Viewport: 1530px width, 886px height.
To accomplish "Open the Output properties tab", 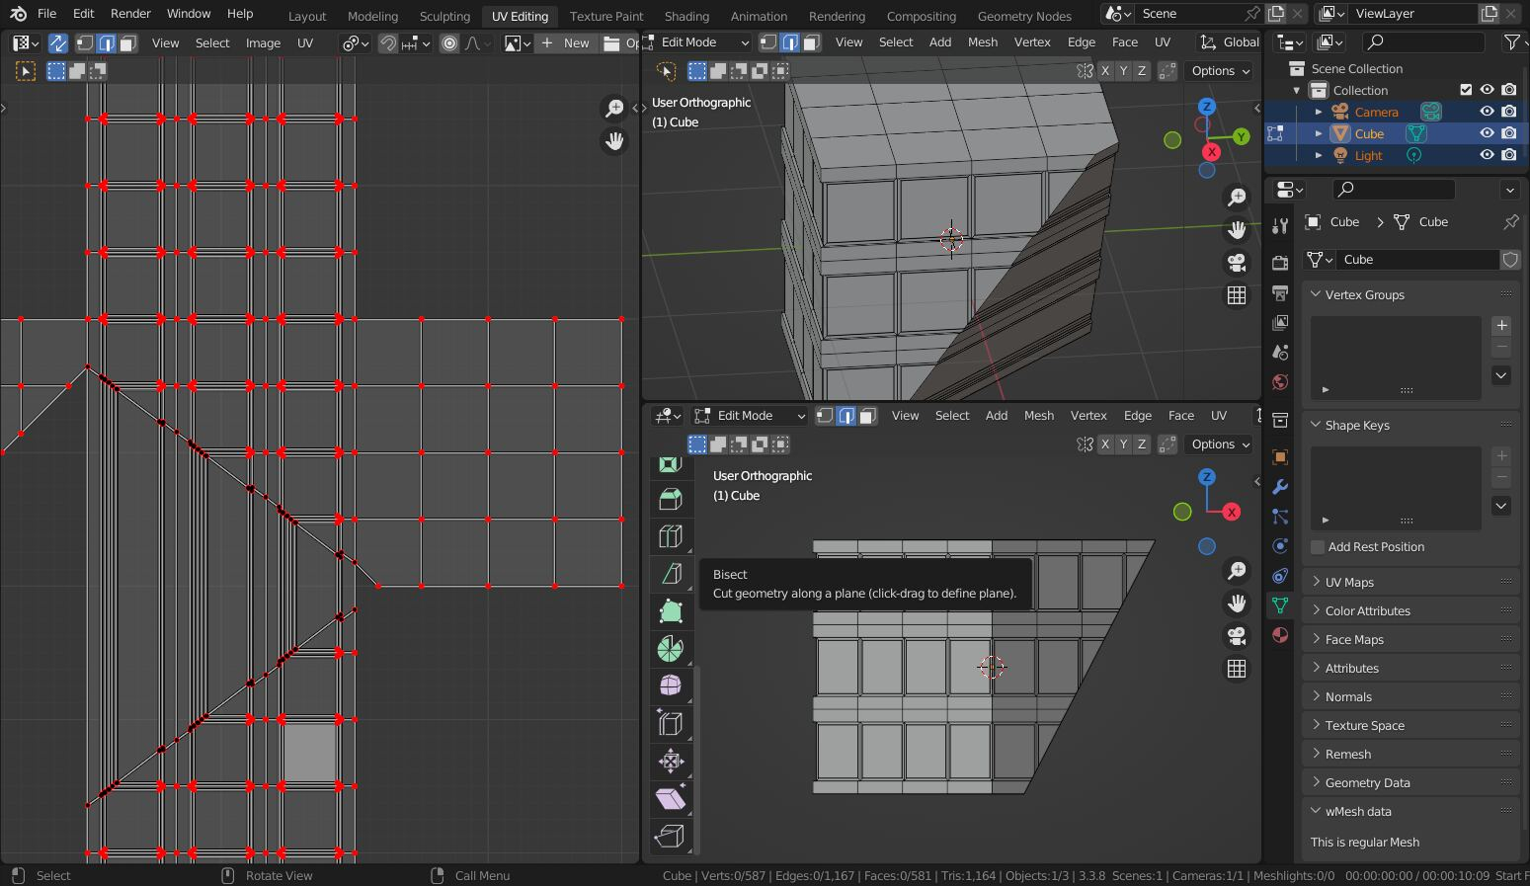I will pos(1280,293).
